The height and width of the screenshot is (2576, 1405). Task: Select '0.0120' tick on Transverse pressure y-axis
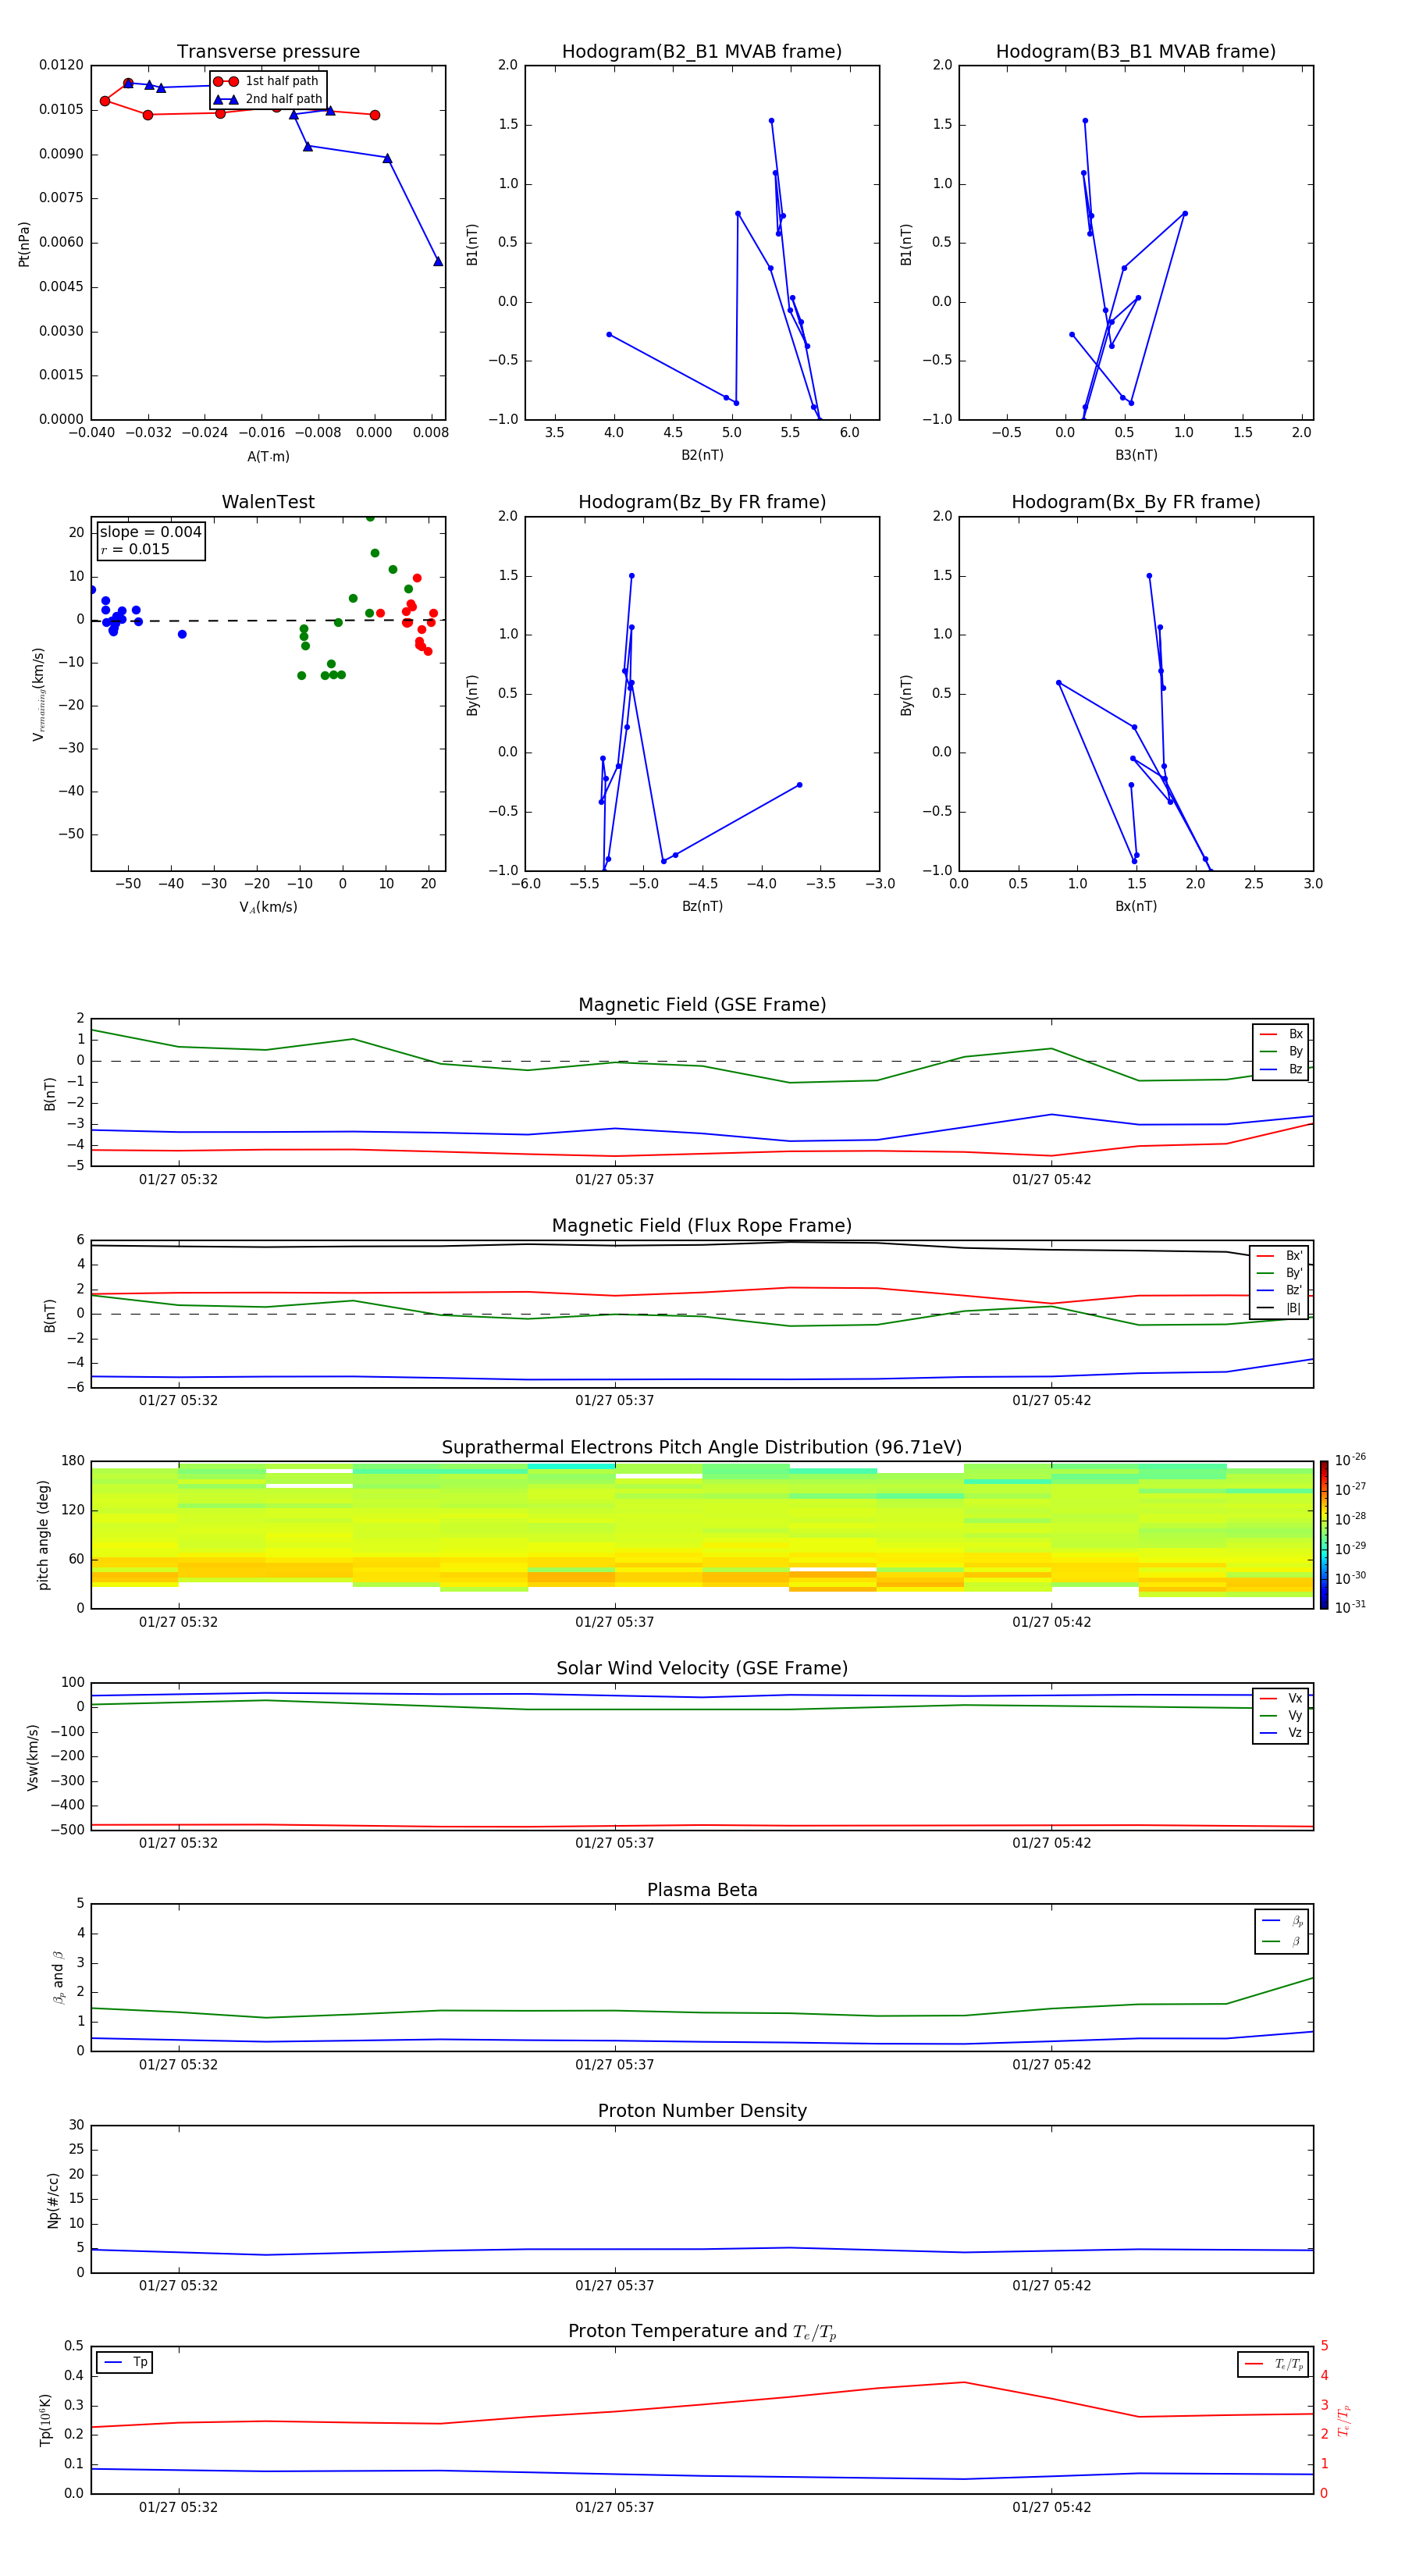tap(61, 65)
